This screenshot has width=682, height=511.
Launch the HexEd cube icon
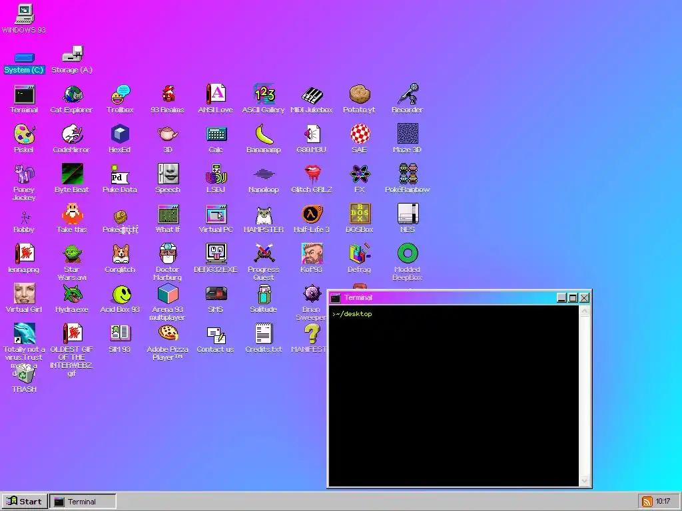point(120,134)
